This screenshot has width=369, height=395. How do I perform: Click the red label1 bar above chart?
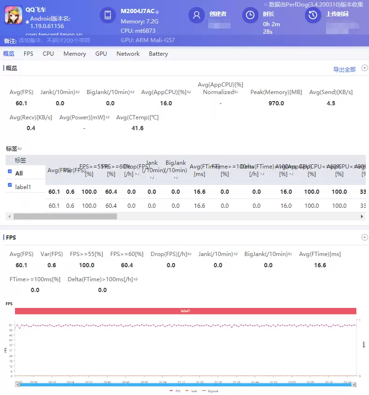click(185, 311)
